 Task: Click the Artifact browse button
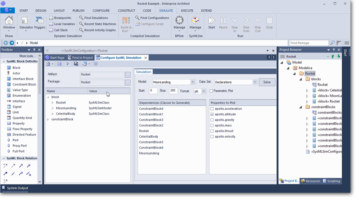(127, 75)
